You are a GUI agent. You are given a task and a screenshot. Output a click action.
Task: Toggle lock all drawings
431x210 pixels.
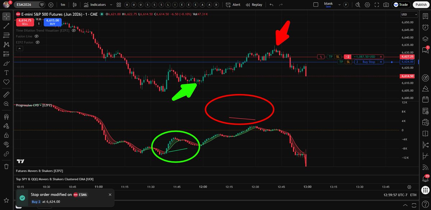click(6, 135)
